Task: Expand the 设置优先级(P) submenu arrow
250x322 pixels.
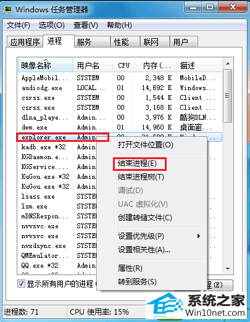Action: click(x=198, y=236)
